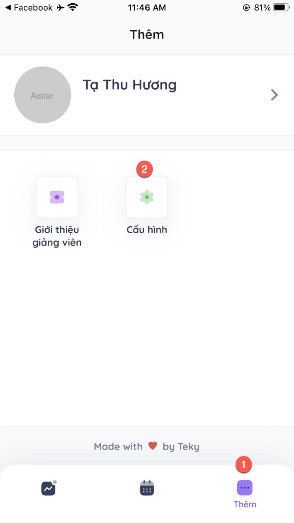294x523 pixels.
Task: Click the red badge numbered 1
Action: pyautogui.click(x=244, y=465)
